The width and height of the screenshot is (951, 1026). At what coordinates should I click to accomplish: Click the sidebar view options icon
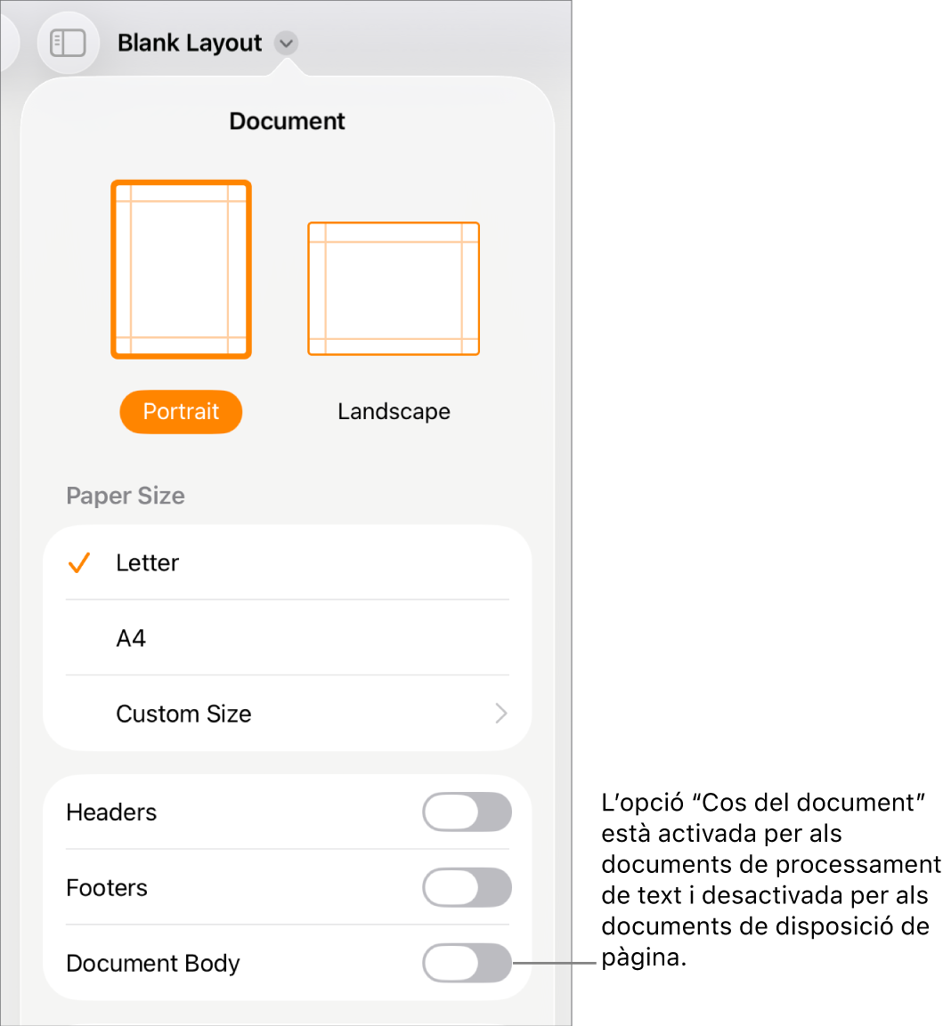68,44
